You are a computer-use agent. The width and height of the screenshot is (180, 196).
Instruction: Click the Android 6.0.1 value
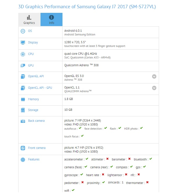click(73, 31)
